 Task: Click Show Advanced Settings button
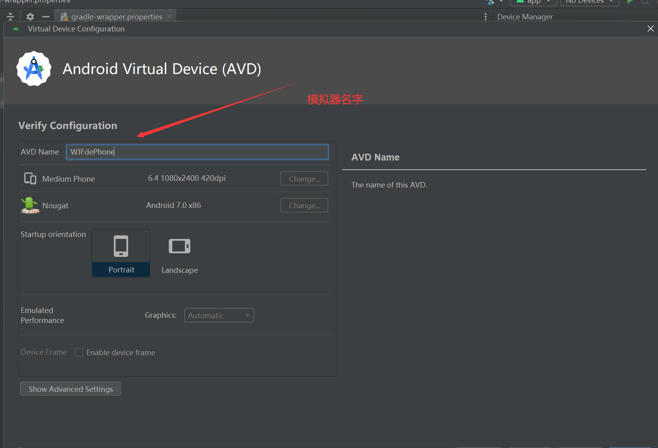[70, 389]
